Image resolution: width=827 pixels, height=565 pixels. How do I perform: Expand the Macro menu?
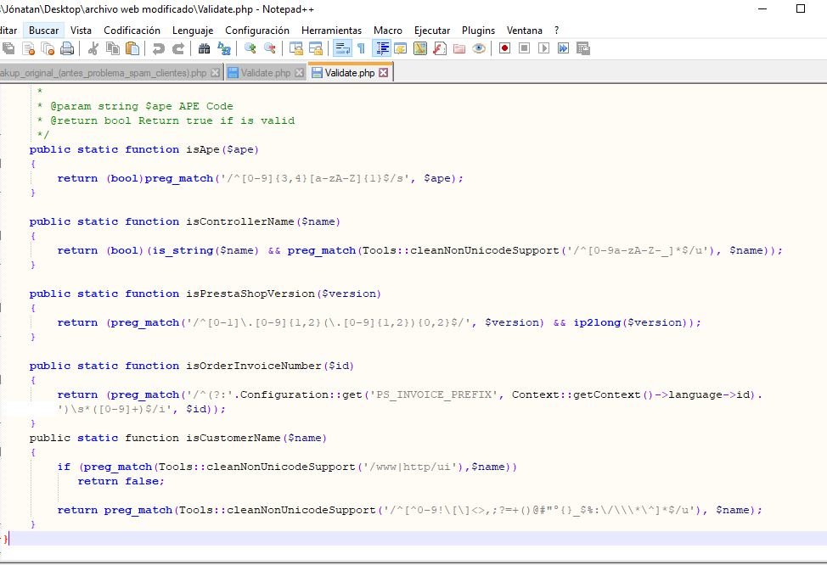coord(388,30)
